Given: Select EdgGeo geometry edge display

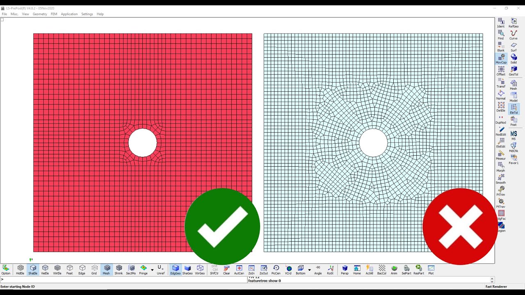Looking at the screenshot, I should click(x=176, y=270).
